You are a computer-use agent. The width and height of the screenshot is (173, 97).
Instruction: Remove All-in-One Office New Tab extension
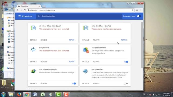click(96, 40)
